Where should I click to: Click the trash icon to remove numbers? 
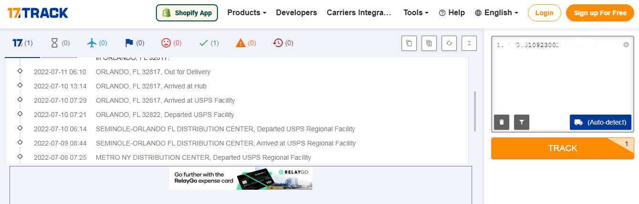pos(502,122)
